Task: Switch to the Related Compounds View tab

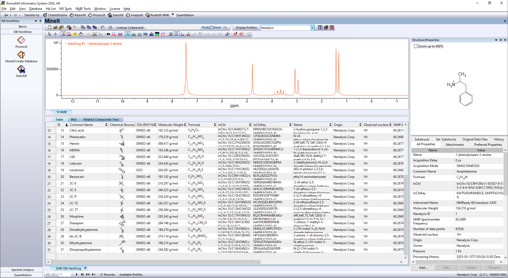Action: click(101, 120)
